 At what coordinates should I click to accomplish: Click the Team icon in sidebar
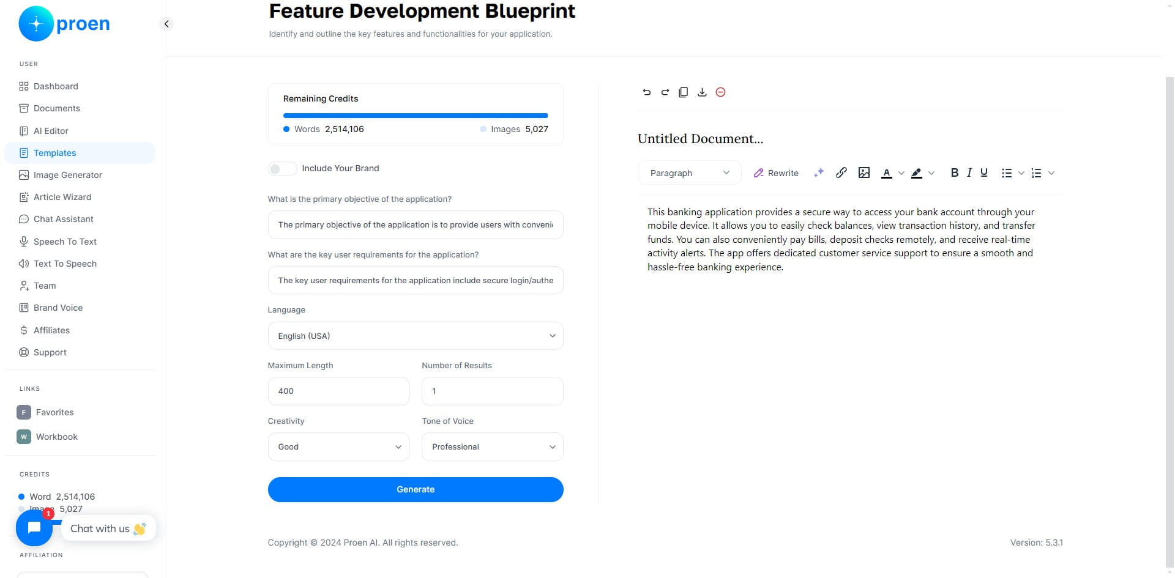(24, 286)
